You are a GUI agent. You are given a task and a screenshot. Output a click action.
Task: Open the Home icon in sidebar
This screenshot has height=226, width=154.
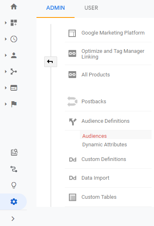point(14,7)
